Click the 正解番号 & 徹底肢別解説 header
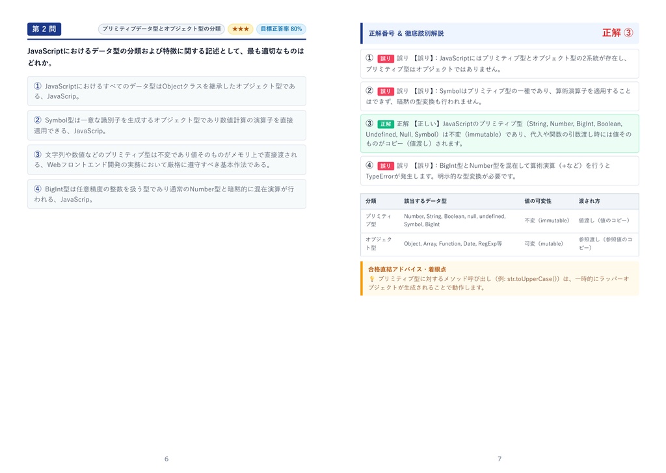 [x=406, y=33]
